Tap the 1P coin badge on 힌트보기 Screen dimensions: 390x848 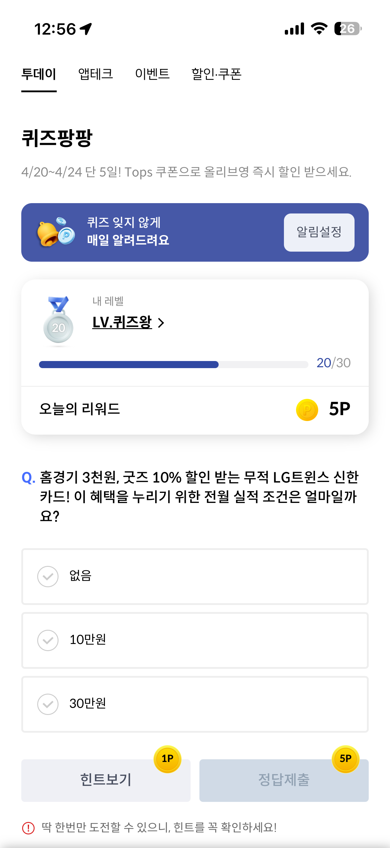coord(168,759)
